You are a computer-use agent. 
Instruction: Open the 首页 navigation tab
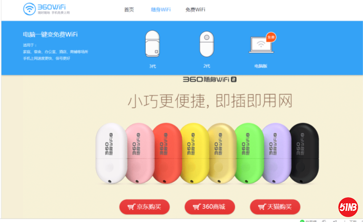pos(129,10)
